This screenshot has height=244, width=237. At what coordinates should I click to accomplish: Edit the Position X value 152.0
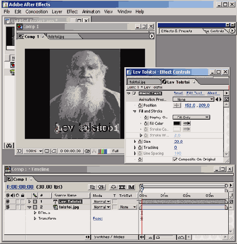click(x=190, y=106)
